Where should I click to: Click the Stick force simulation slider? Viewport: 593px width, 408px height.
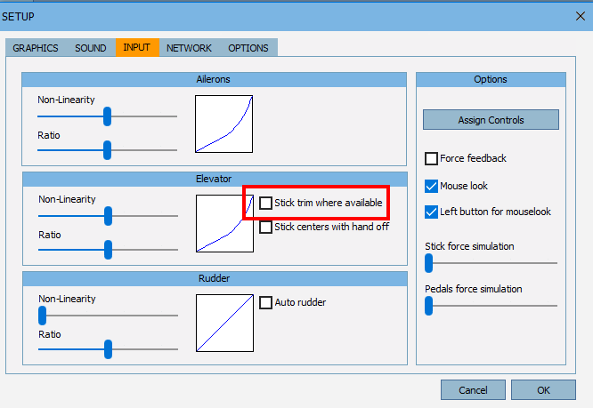(491, 263)
